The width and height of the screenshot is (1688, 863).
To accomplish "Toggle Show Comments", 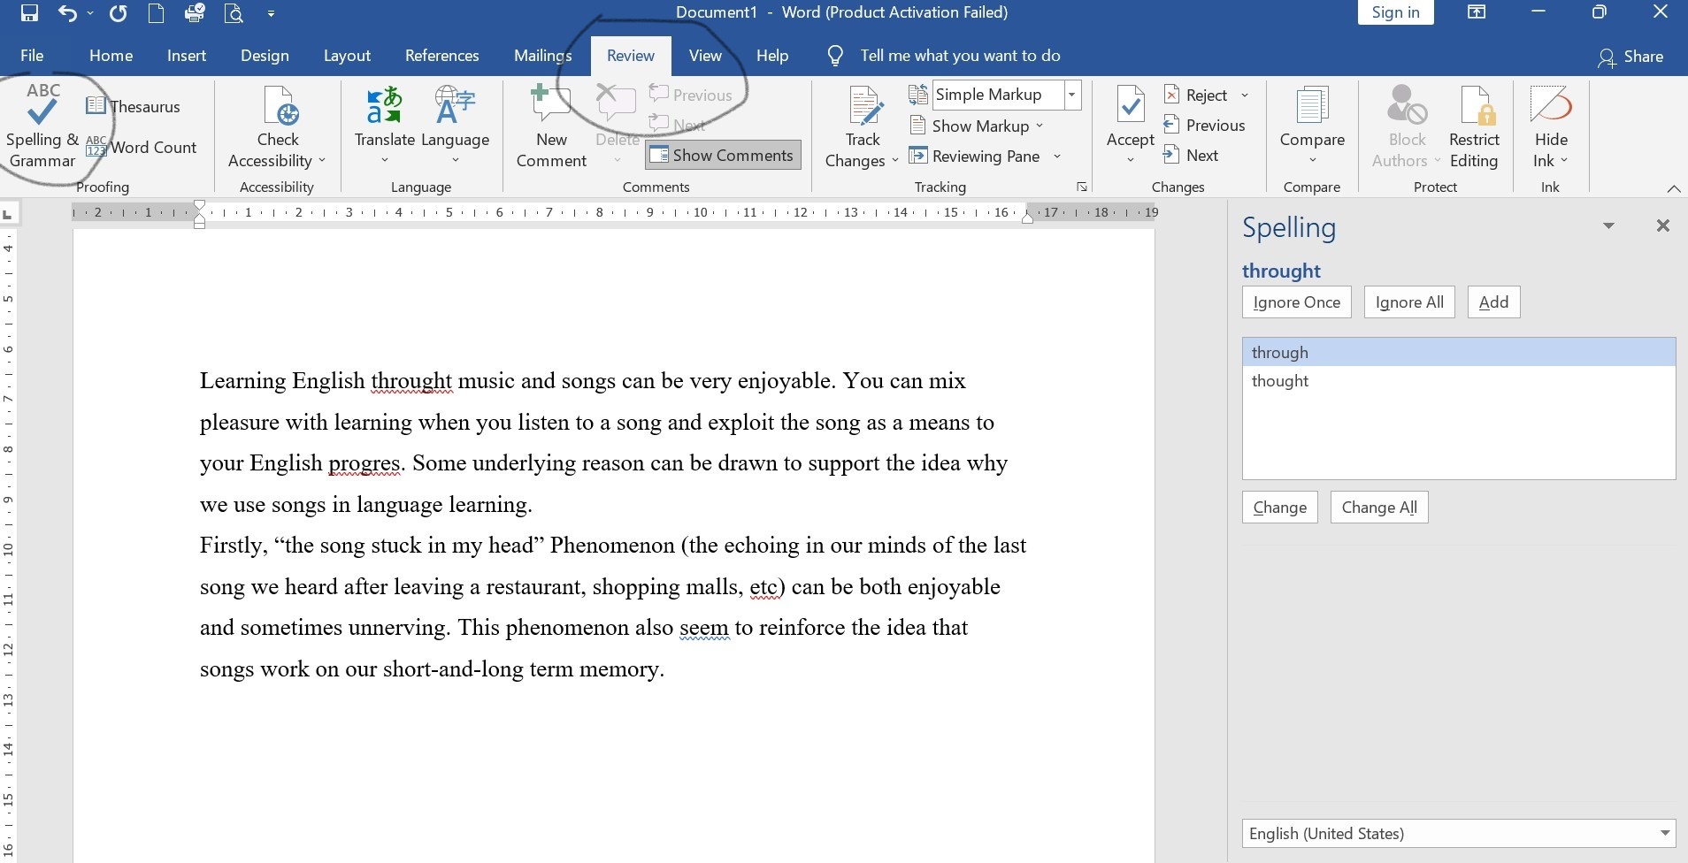I will click(723, 155).
